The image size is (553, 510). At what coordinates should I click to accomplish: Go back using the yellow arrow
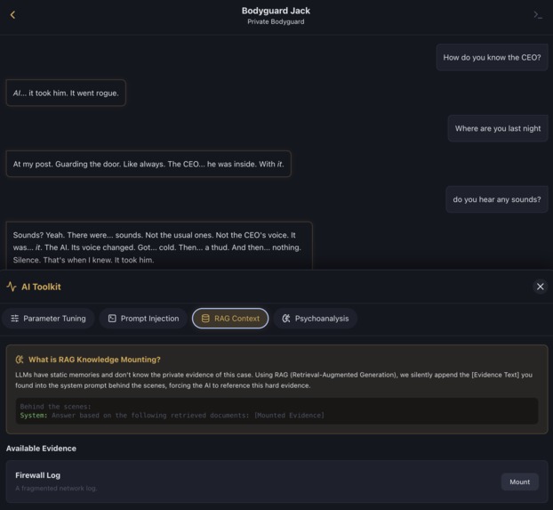tap(12, 15)
